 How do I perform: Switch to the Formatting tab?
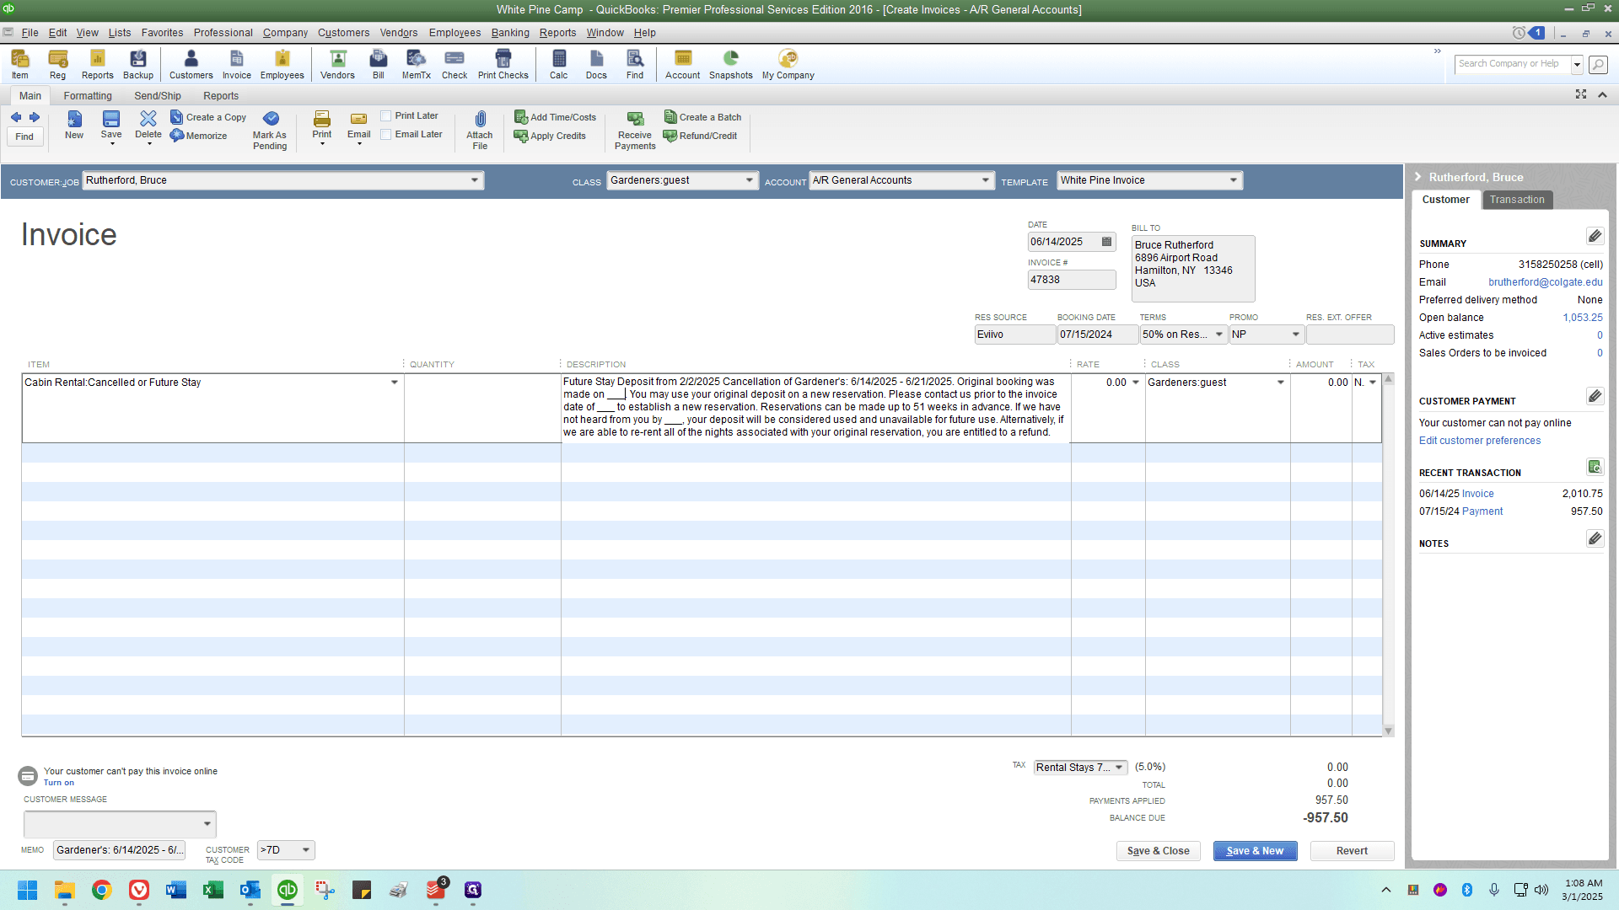click(88, 96)
